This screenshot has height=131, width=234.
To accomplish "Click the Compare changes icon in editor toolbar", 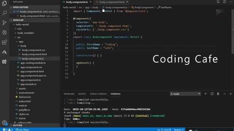I will [x=218, y=2].
